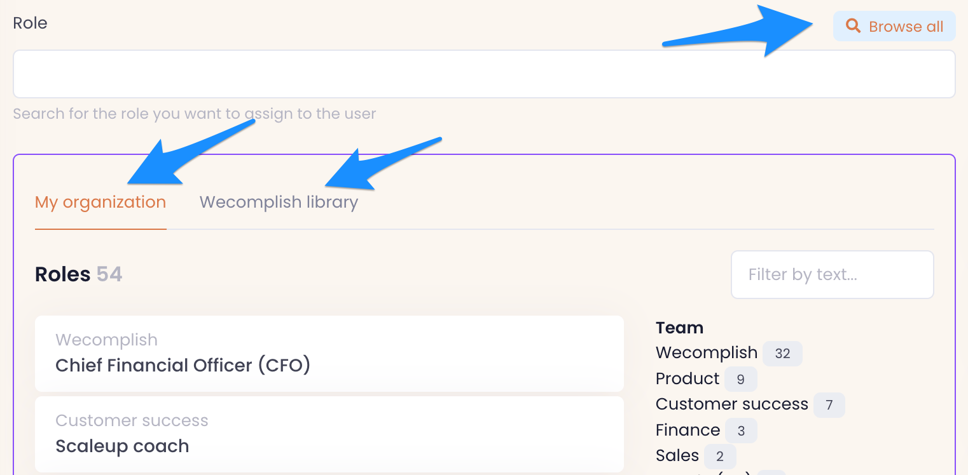
Task: Filter roles by Product team
Action: click(x=687, y=378)
